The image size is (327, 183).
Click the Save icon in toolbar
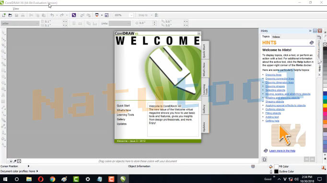(16, 15)
